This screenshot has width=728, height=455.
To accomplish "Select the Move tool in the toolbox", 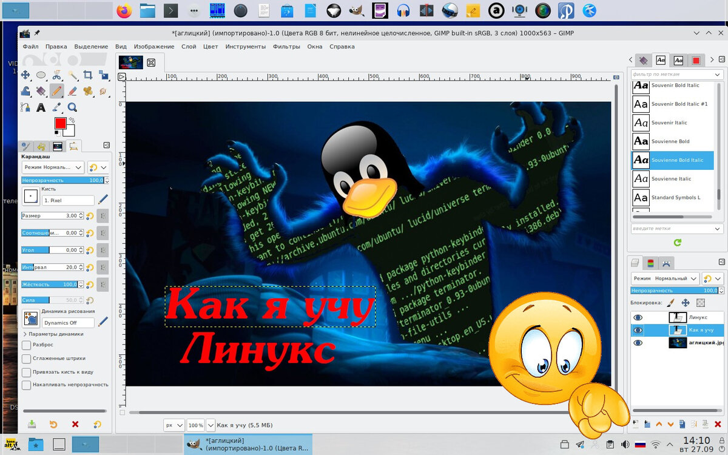I will [25, 74].
